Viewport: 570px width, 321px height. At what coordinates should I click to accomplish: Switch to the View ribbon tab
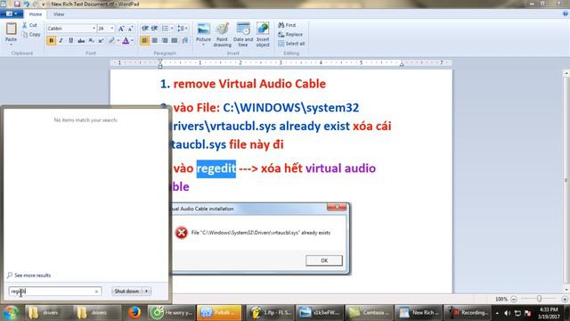coord(59,14)
